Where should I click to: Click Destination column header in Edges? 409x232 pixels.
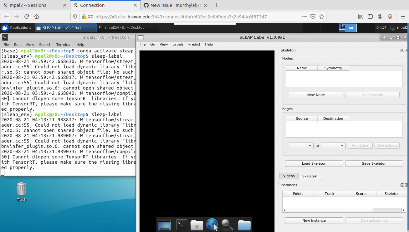click(x=333, y=118)
